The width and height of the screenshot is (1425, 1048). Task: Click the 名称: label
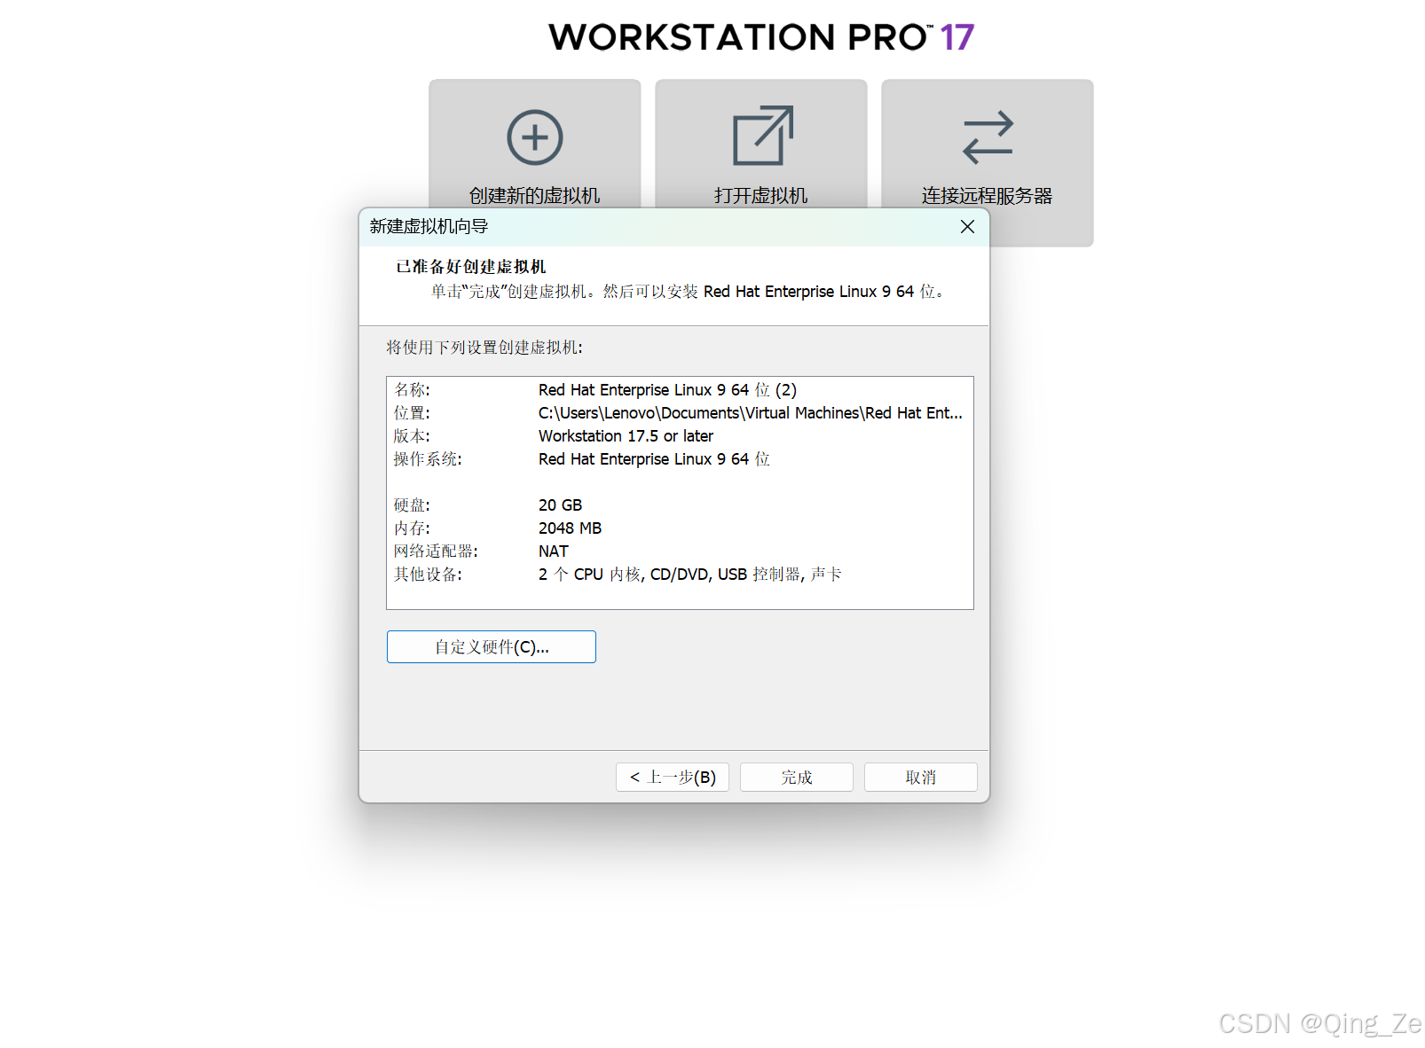(x=412, y=390)
